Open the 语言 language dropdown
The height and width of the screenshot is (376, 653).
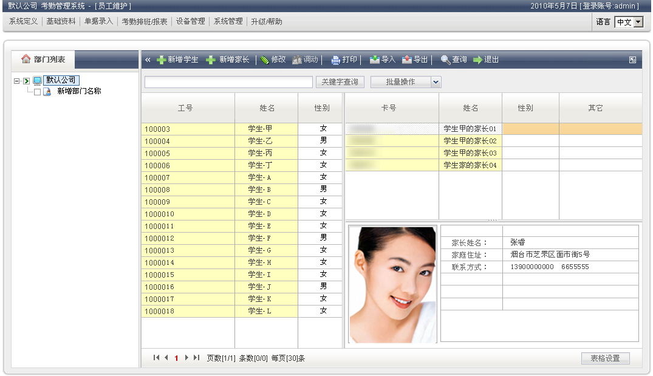click(638, 22)
